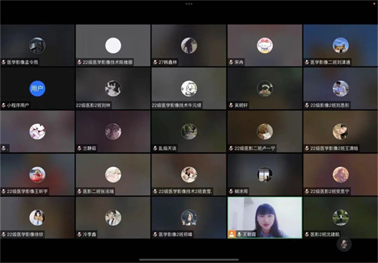
Task: Click the green microphone icon next to 王朝霞
Action: [239, 234]
